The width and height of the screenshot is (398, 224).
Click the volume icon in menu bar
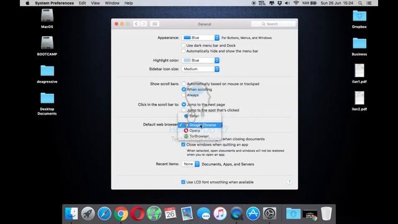287,3
